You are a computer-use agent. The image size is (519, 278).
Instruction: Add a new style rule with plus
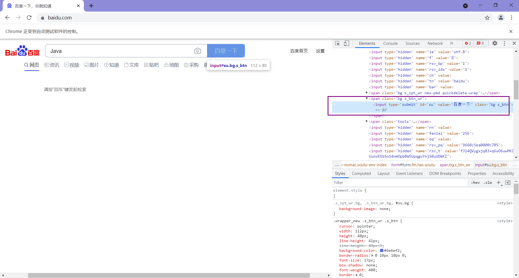click(499, 183)
